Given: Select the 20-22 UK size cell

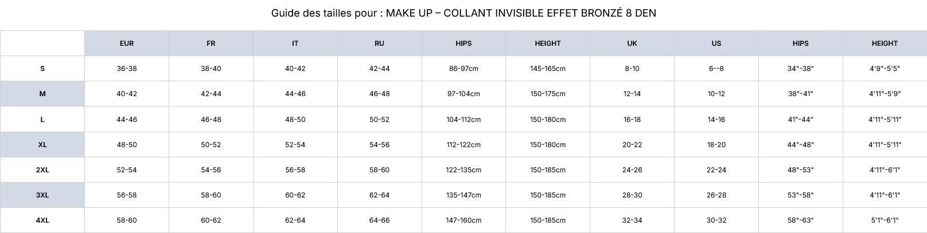Looking at the screenshot, I should pos(632,145).
